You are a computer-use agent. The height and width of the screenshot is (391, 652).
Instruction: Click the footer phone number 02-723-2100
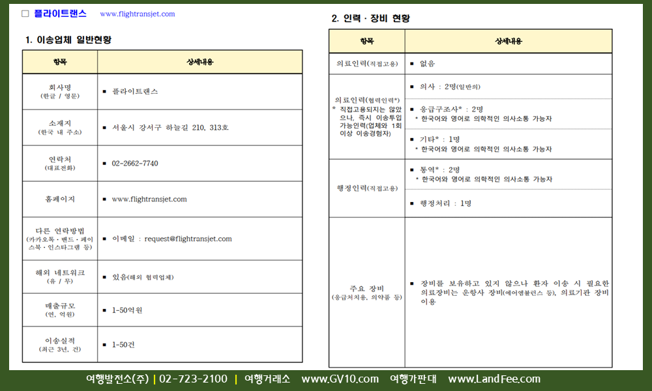[x=193, y=379]
